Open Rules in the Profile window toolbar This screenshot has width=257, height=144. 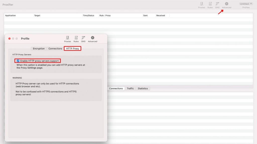76,39
